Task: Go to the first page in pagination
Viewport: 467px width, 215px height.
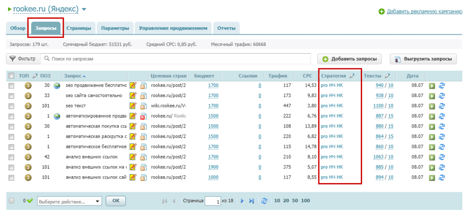Action: (x=164, y=201)
